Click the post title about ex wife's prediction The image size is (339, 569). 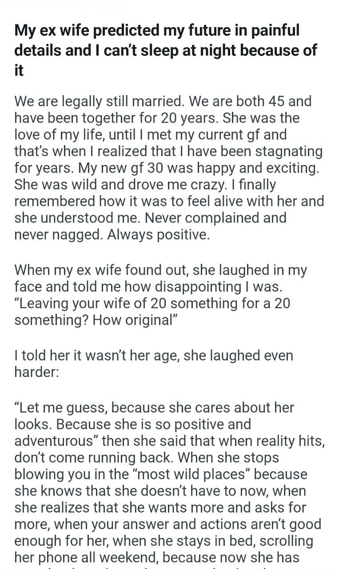click(165, 50)
